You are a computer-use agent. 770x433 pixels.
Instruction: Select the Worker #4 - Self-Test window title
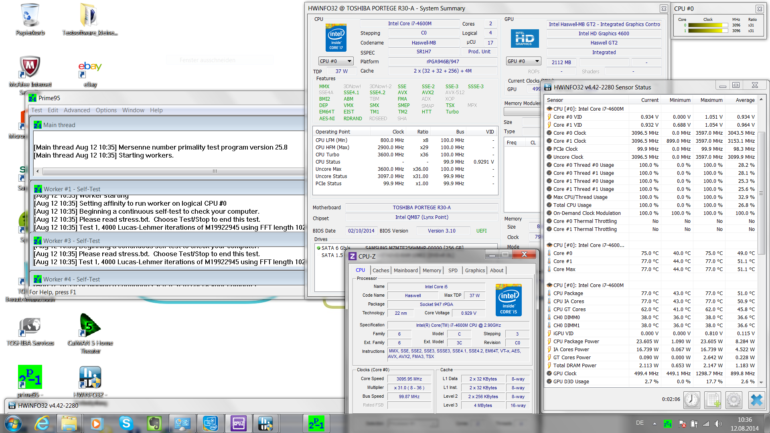pos(71,279)
